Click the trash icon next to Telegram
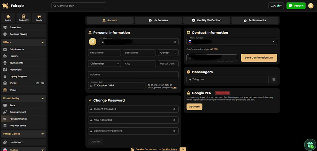 (x=273, y=80)
